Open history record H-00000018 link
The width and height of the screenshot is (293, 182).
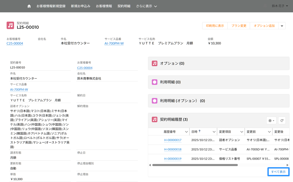tap(173, 149)
